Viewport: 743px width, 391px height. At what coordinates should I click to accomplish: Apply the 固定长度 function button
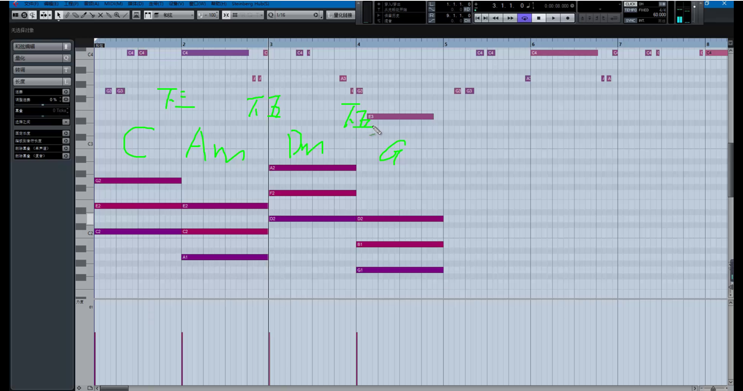[66, 133]
